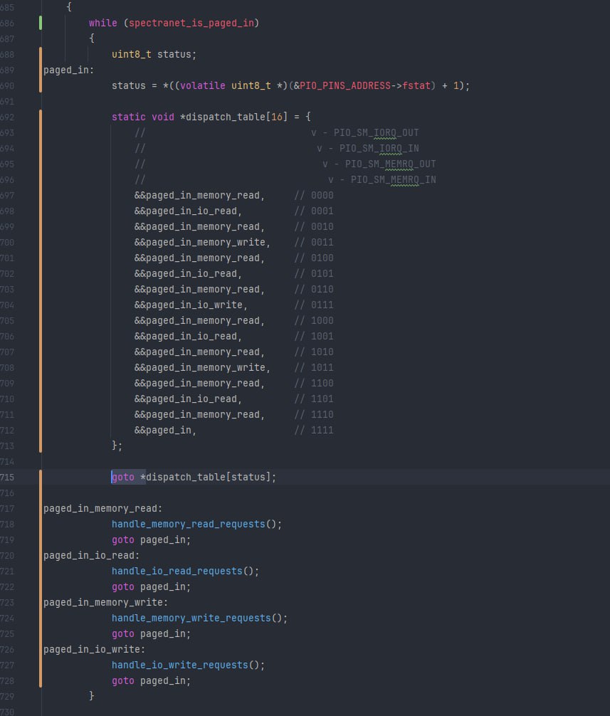Click the '// 0100' comment

tap(314, 258)
